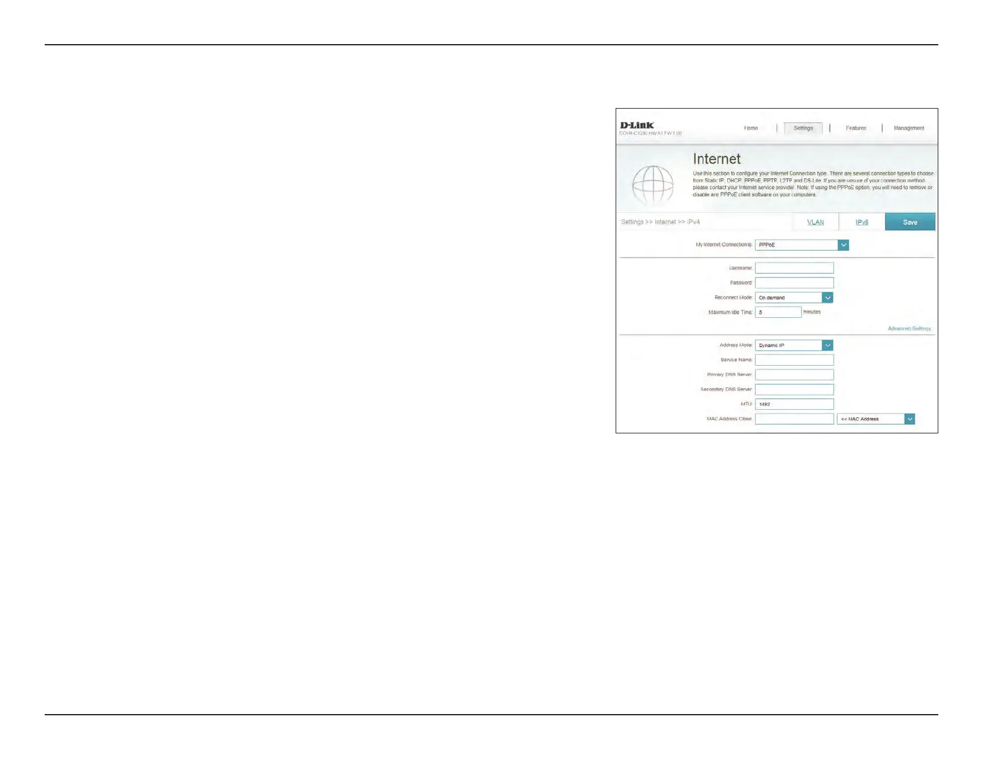The height and width of the screenshot is (760, 983).
Task: Click the MTU field showing 1492
Action: [794, 404]
